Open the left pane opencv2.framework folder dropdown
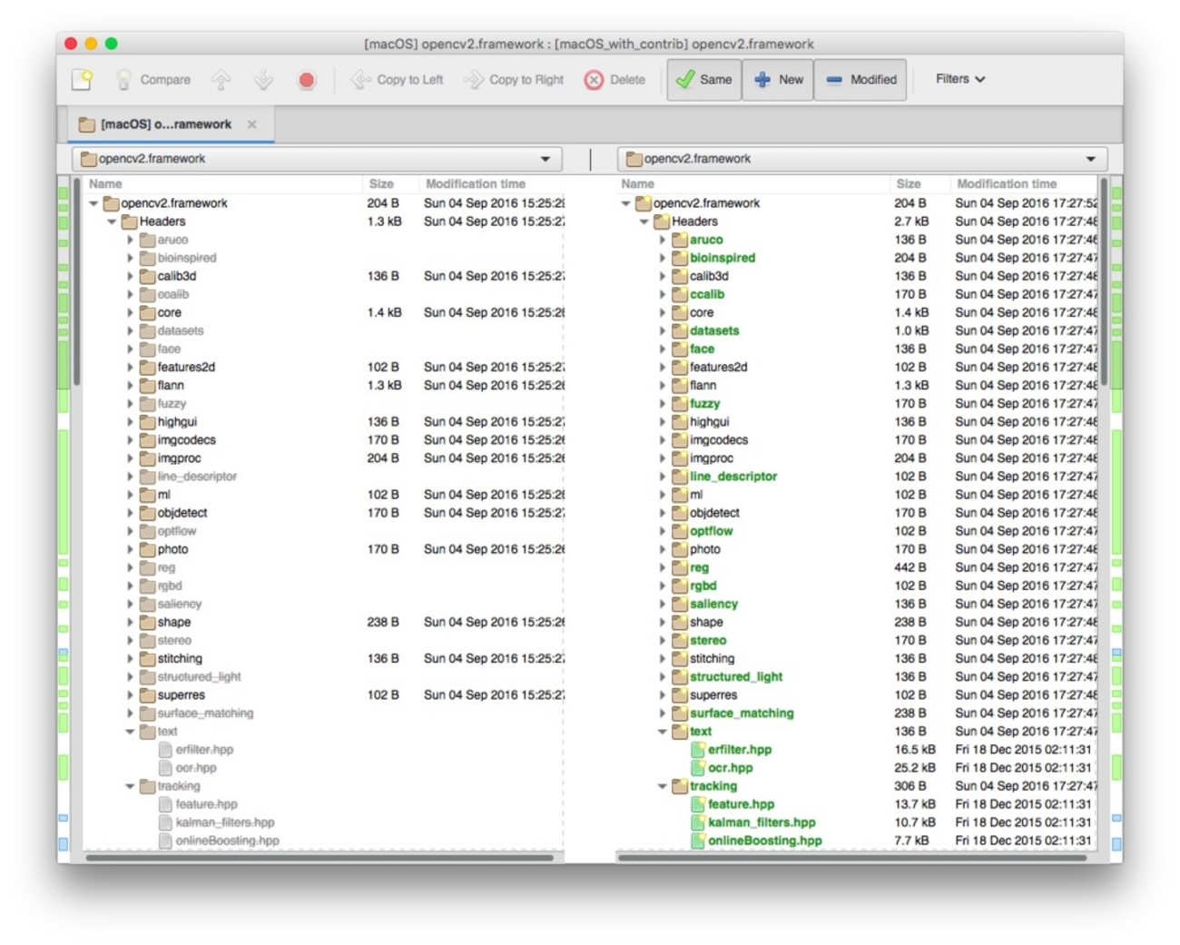 pyautogui.click(x=545, y=159)
